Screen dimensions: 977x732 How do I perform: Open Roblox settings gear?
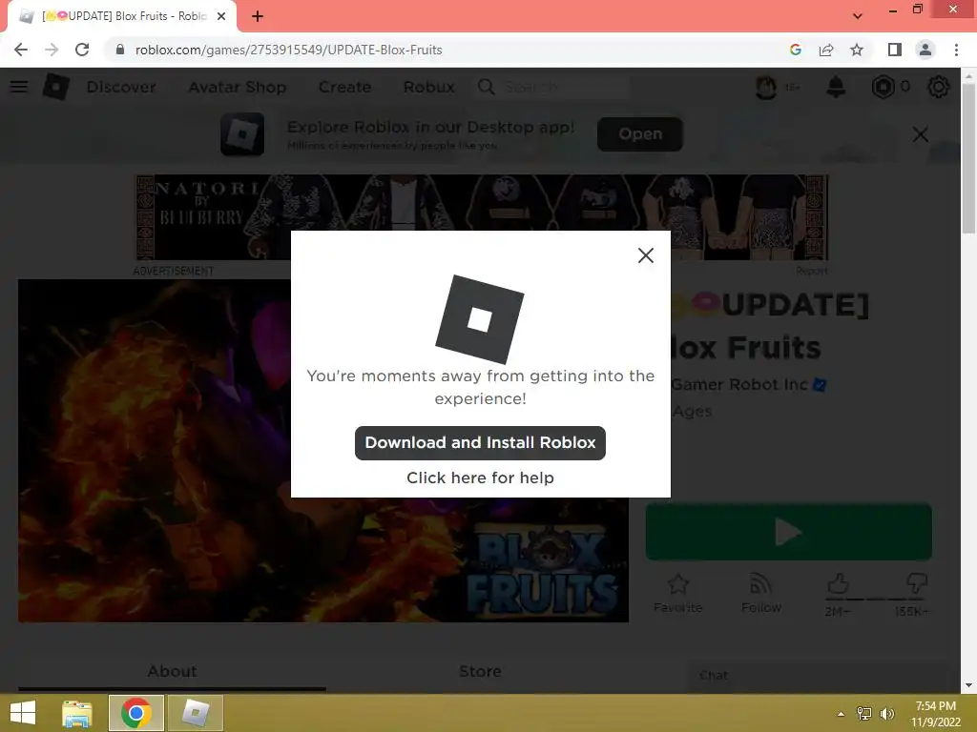(939, 87)
